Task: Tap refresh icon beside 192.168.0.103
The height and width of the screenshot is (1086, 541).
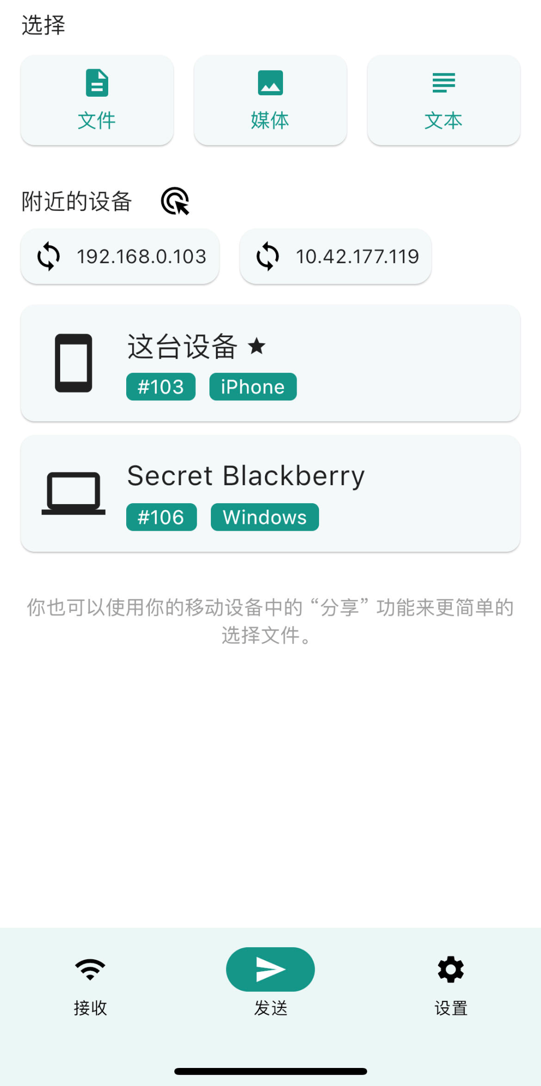Action: (x=49, y=257)
